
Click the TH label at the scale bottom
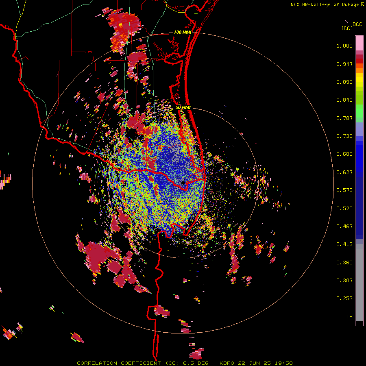tap(349, 317)
